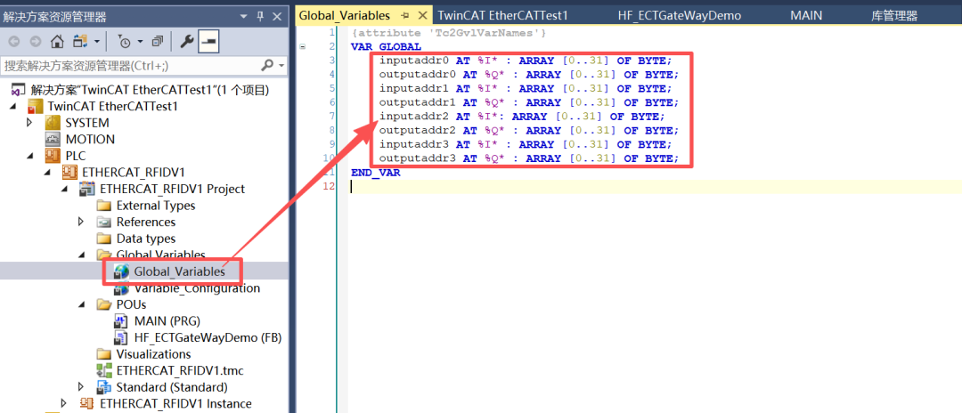Click the ETHERCAT_RFIDV1.tmc file icon
This screenshot has height=413, width=962.
(104, 370)
